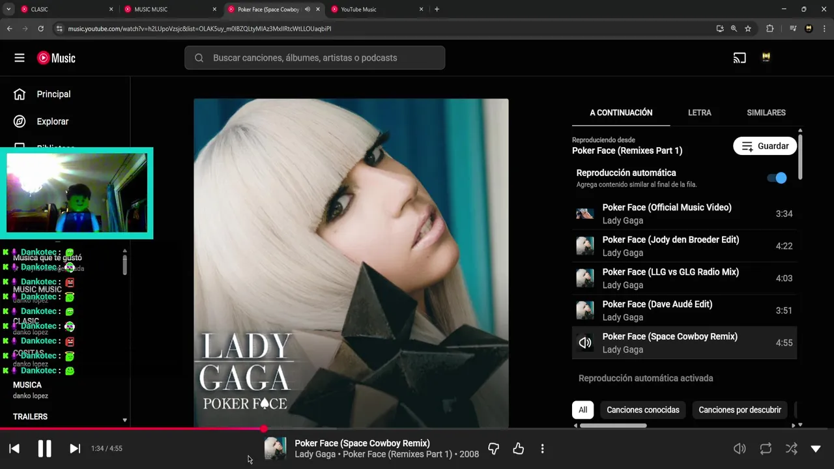834x469 pixels.
Task: Skip to previous track
Action: pyautogui.click(x=14, y=449)
